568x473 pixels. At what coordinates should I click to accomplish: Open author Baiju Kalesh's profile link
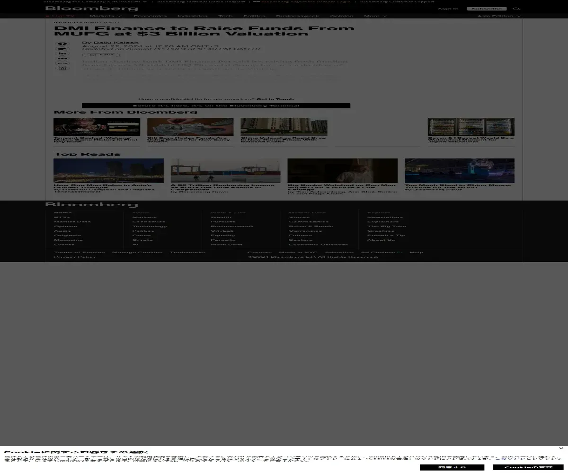[x=116, y=43]
